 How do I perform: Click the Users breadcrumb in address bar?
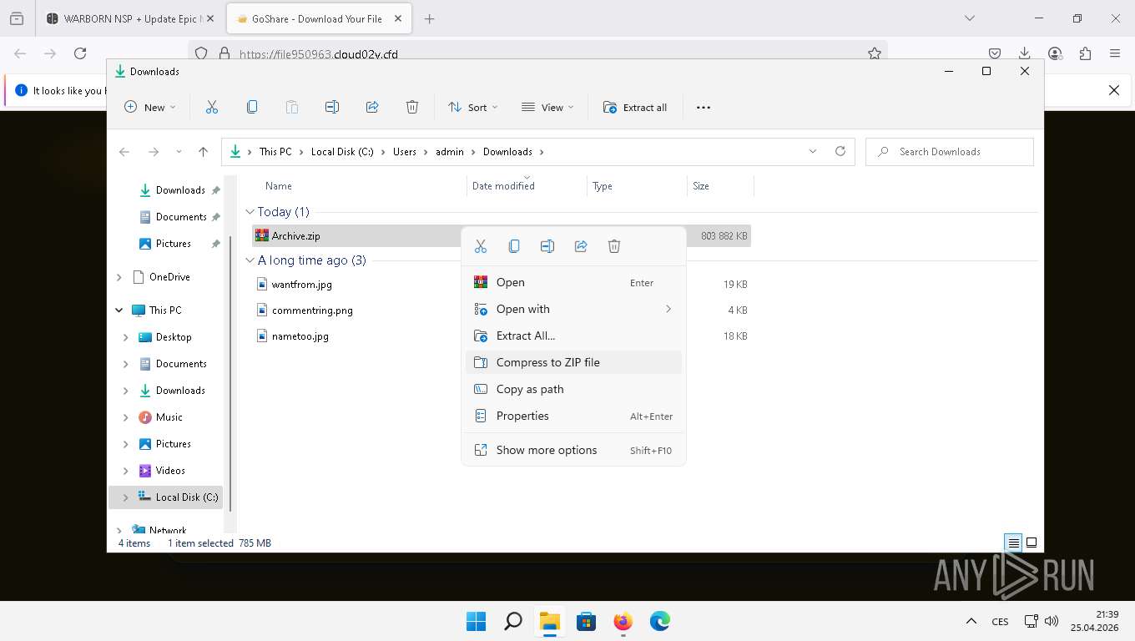point(405,152)
